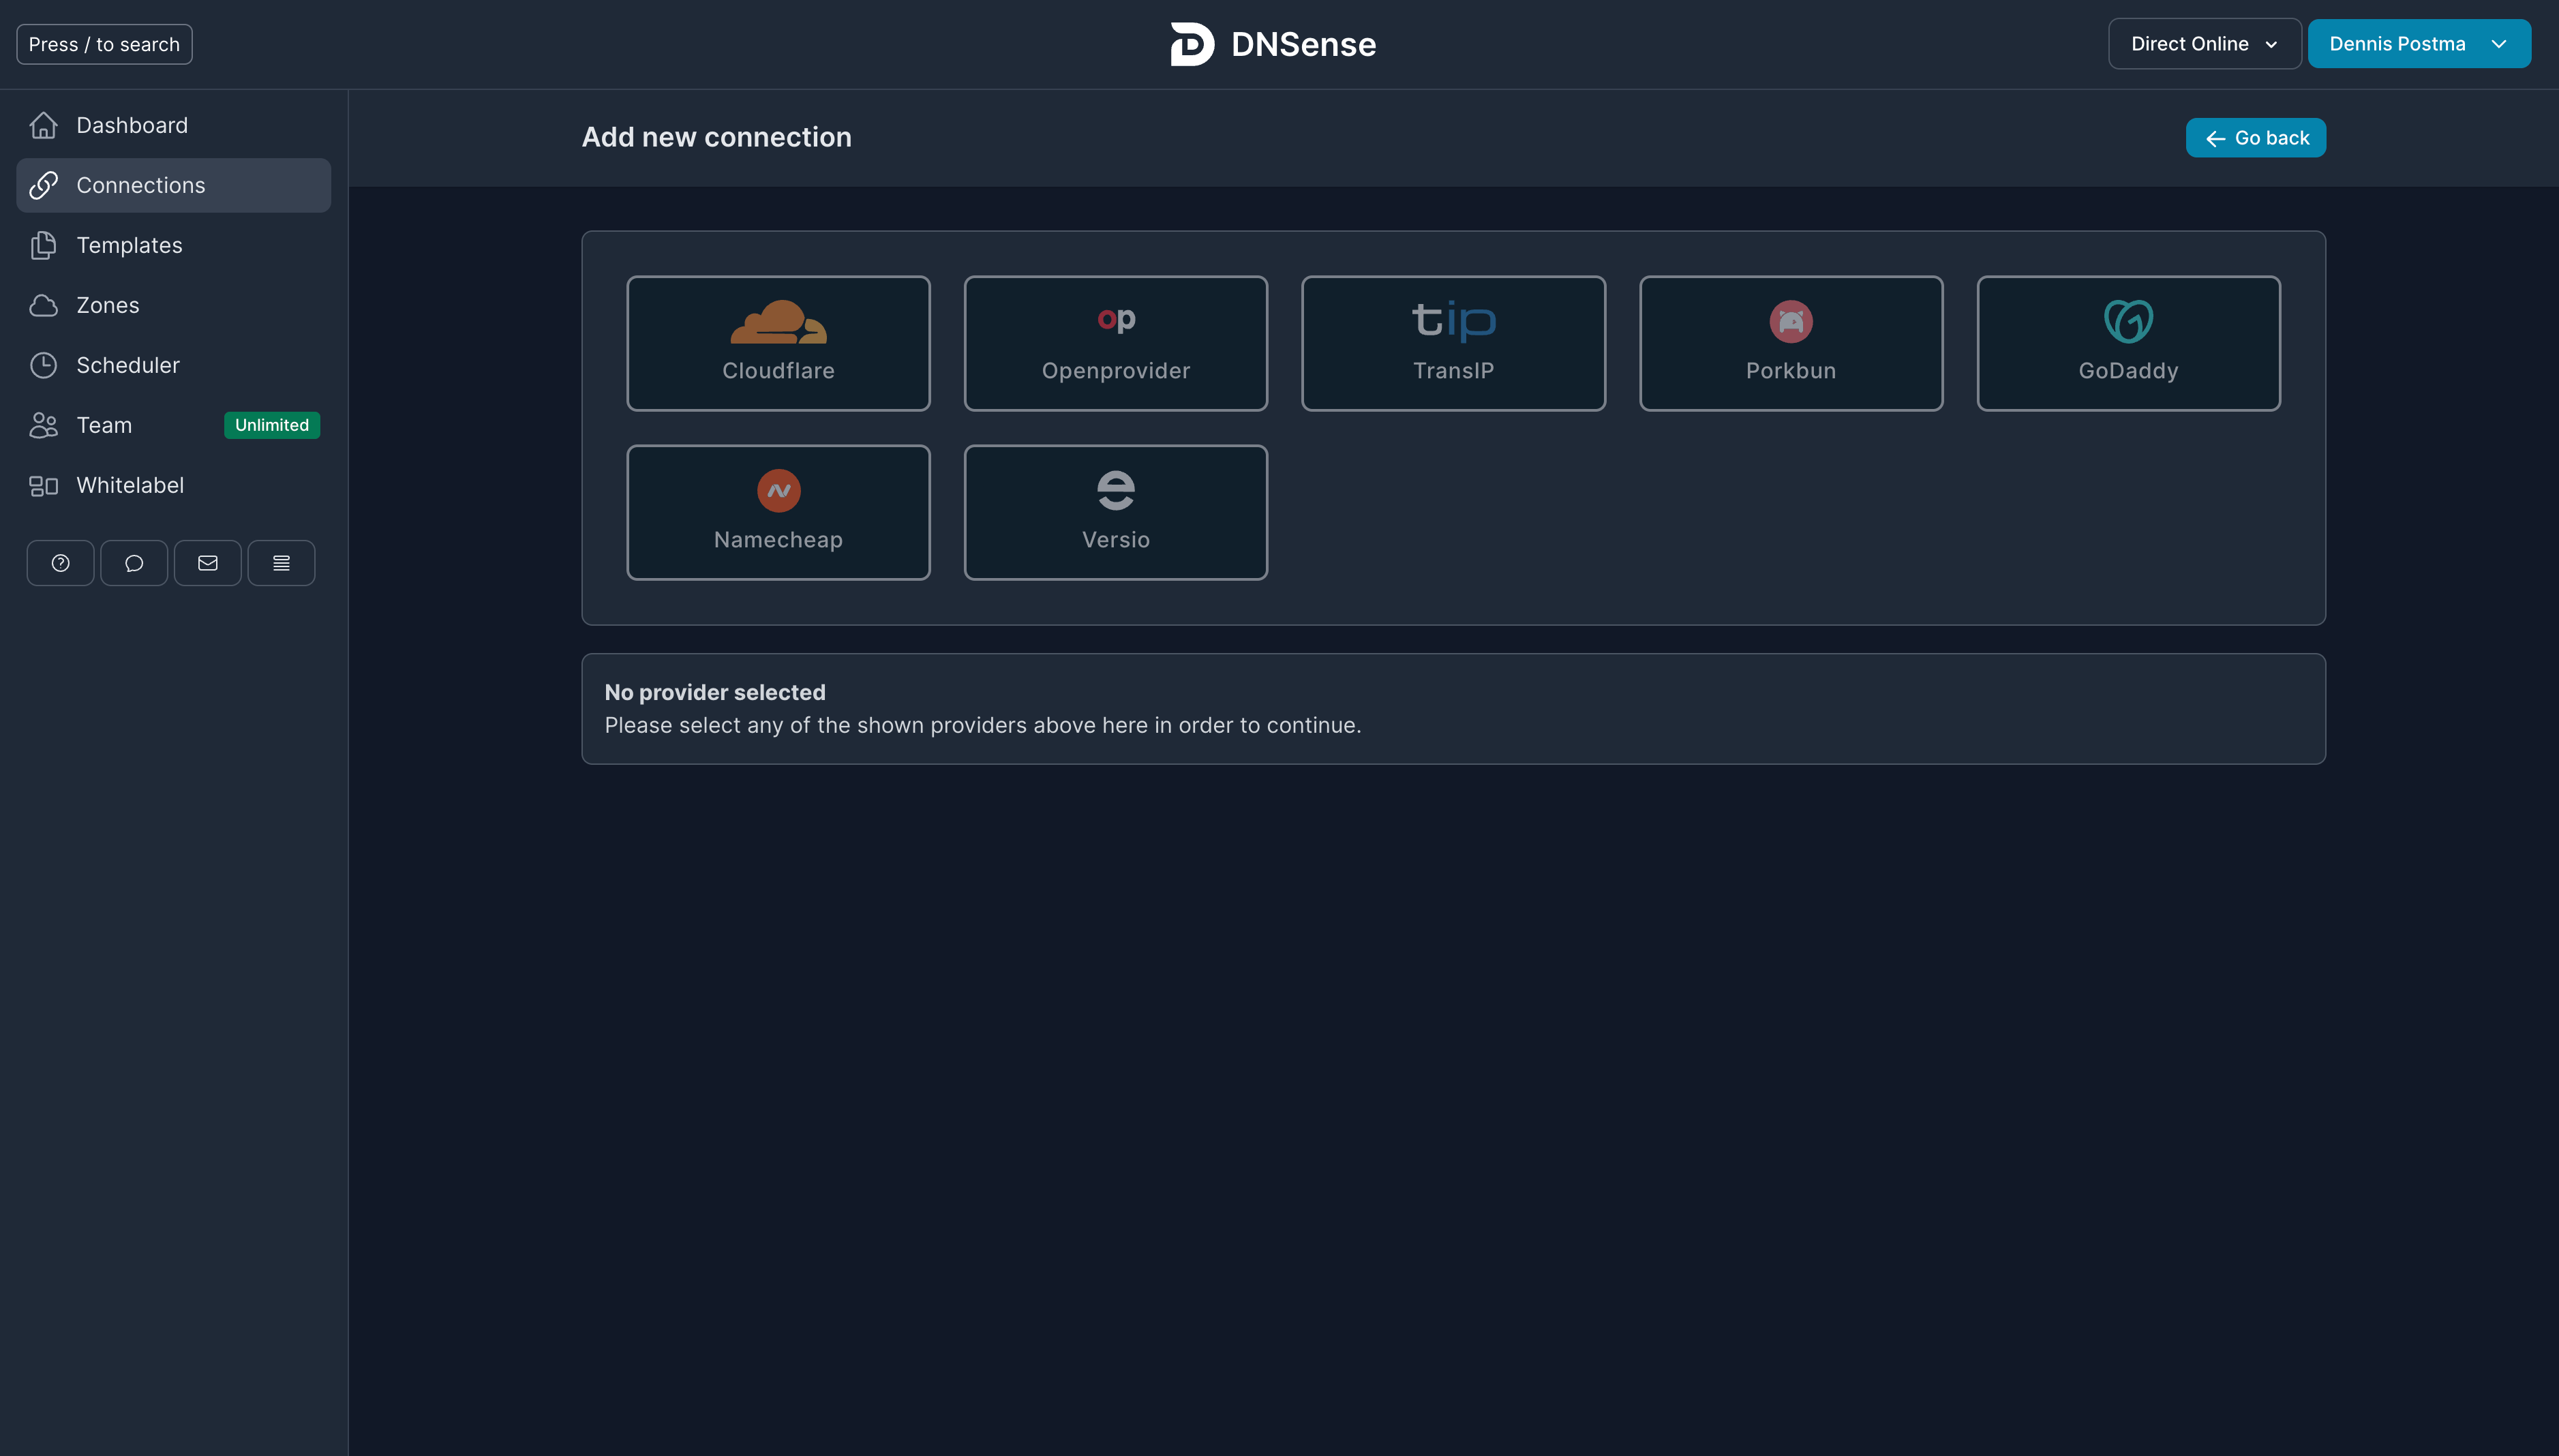Image resolution: width=2559 pixels, height=1456 pixels.
Task: Open email via envelope icon
Action: (208, 563)
